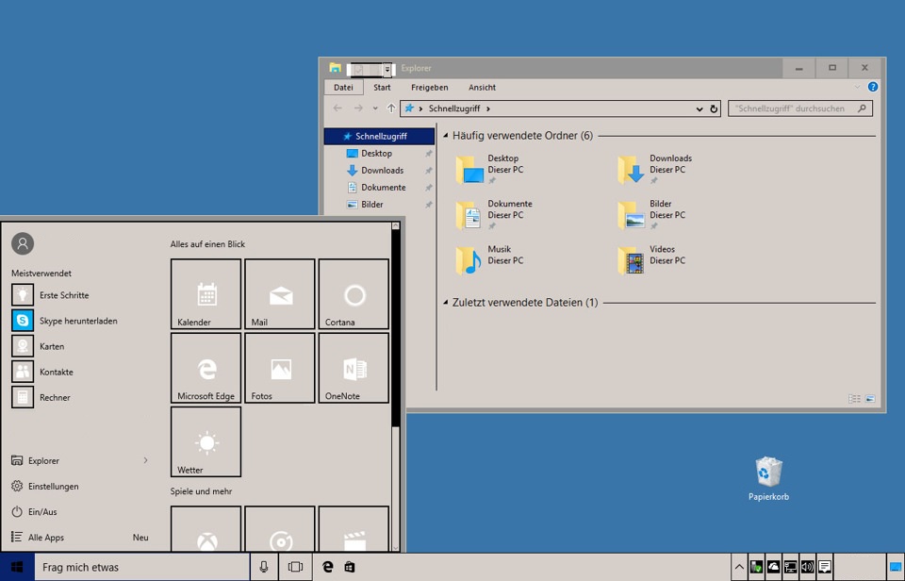This screenshot has width=905, height=581.
Task: Open the volume icon in system tray
Action: [808, 567]
